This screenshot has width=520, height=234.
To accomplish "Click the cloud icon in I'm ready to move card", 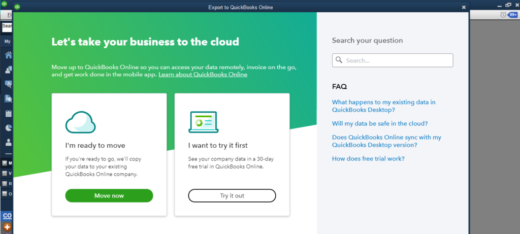I will click(x=81, y=122).
